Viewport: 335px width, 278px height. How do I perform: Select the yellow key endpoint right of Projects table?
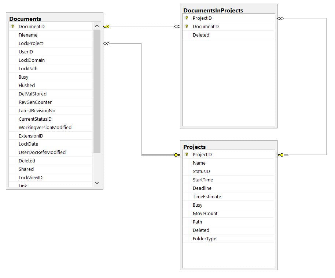pyautogui.click(x=280, y=155)
